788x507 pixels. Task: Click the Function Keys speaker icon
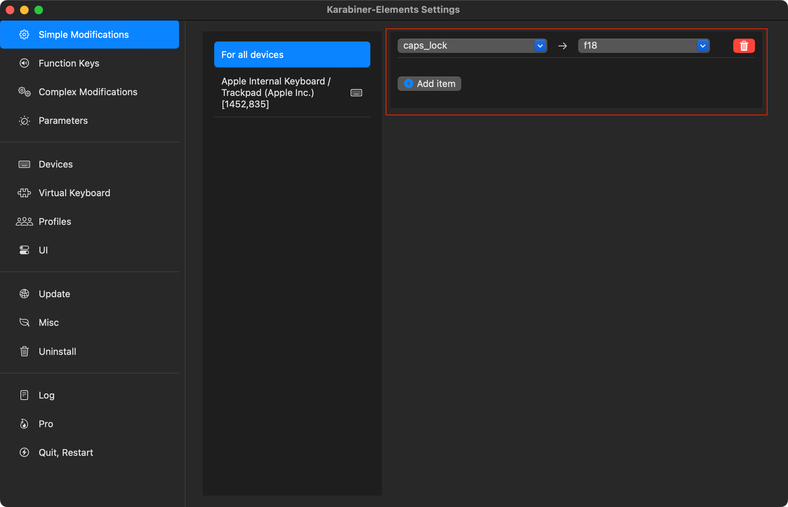tap(24, 63)
